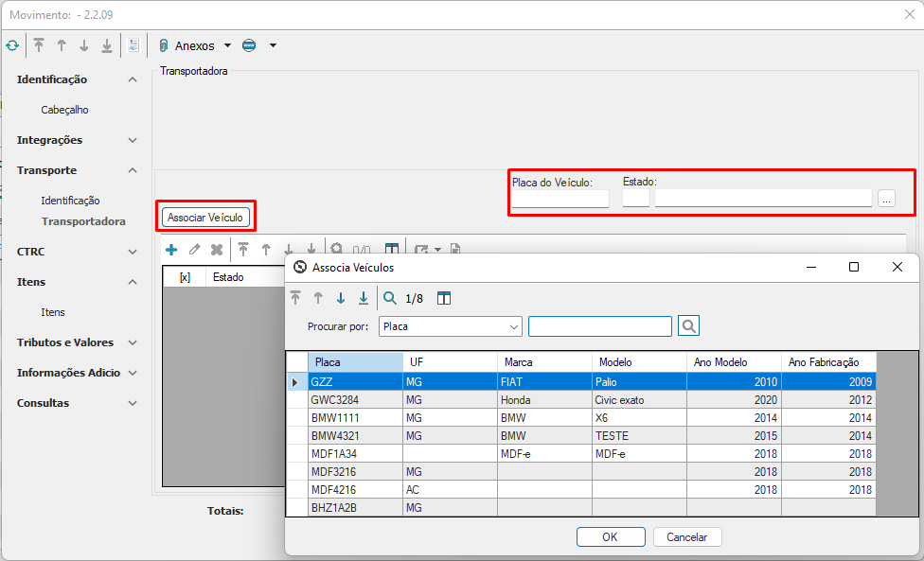Click the search magnifier button
Viewport: 924px width, 561px height.
[x=688, y=326]
